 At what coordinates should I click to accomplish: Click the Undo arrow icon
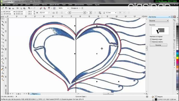pos(29,8)
